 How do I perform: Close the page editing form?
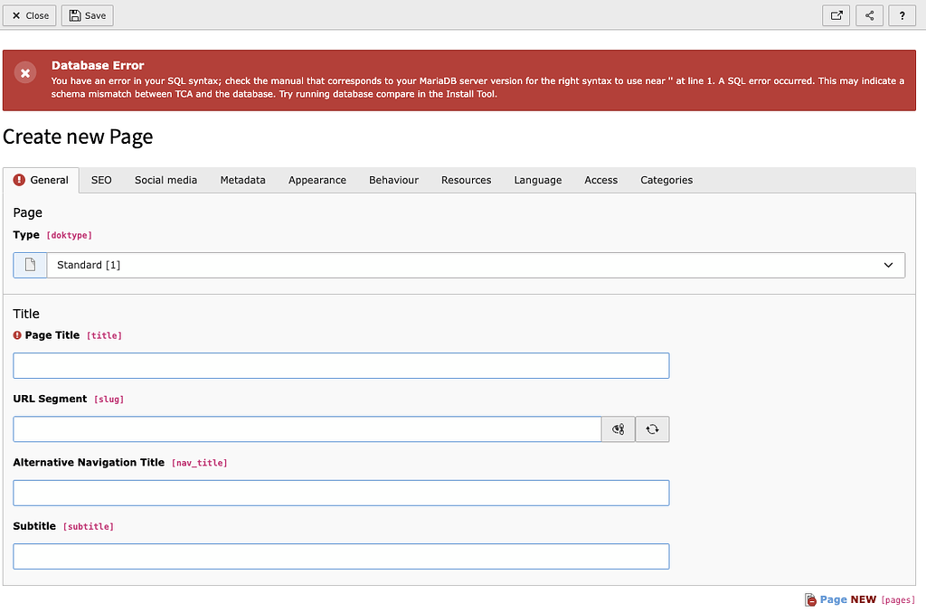coord(29,15)
